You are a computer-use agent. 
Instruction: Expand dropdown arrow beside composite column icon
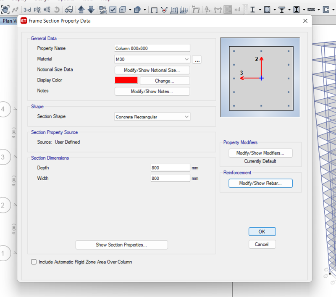304,10
